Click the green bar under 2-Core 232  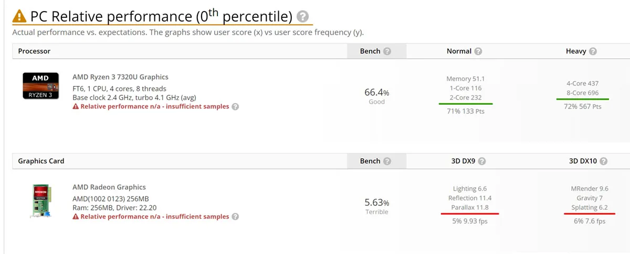(466, 104)
